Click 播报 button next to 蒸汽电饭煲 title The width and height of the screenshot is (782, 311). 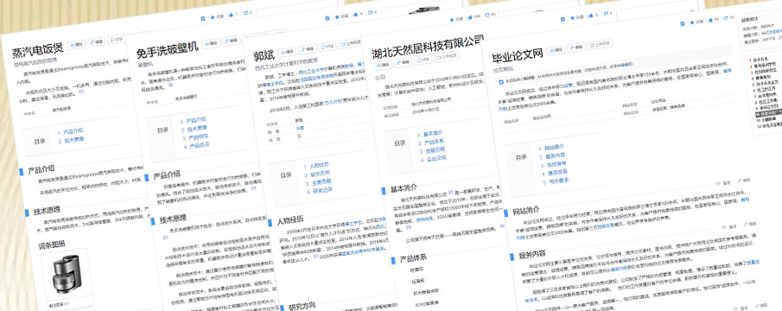coord(77,44)
